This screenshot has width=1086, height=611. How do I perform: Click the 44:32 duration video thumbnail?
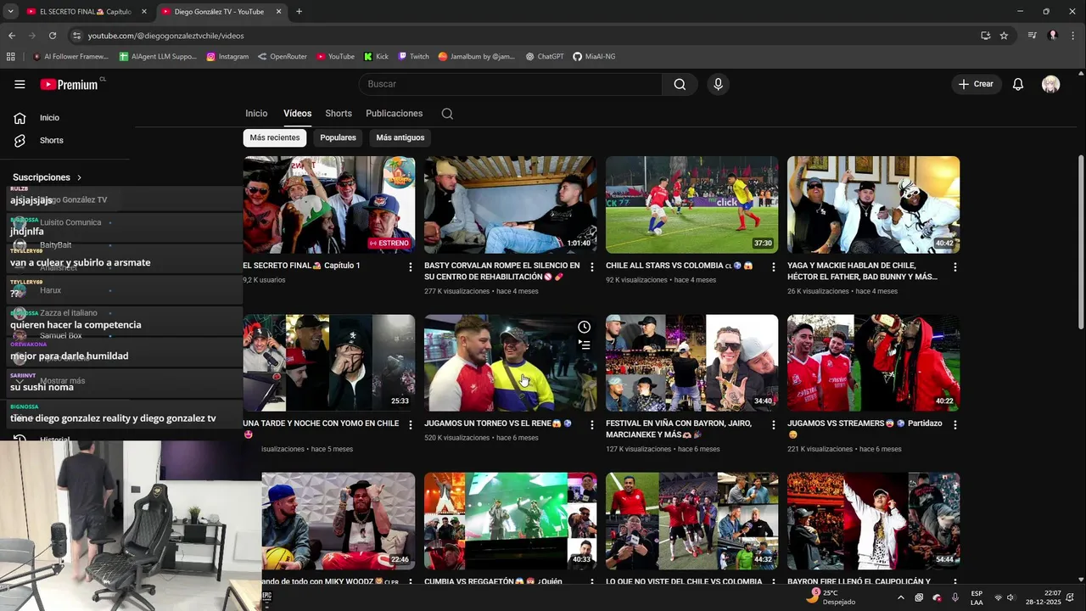(x=691, y=521)
